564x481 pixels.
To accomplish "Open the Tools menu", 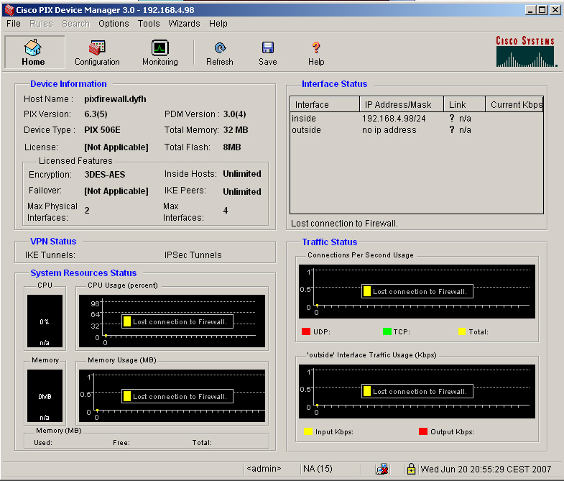I will 149,24.
